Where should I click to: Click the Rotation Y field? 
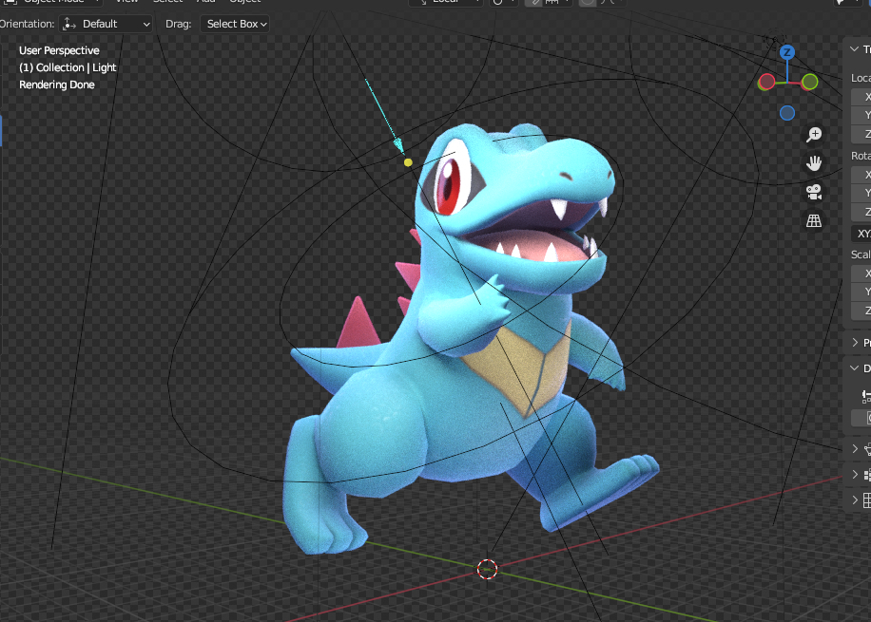pyautogui.click(x=861, y=193)
